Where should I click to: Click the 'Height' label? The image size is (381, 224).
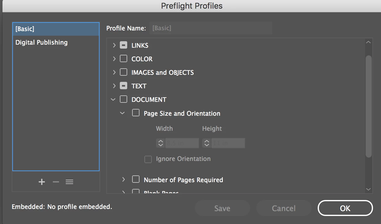(x=212, y=129)
